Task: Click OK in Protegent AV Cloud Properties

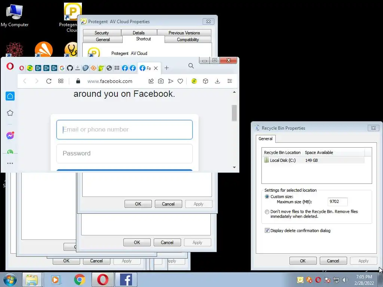Action: coord(138,204)
